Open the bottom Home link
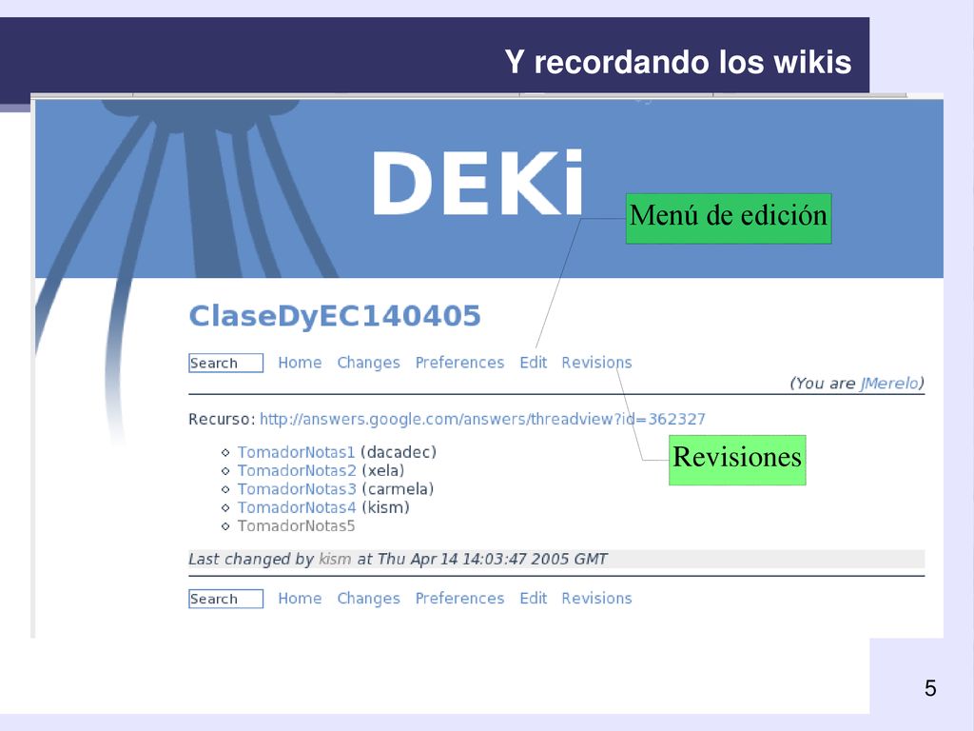The height and width of the screenshot is (731, 974). click(300, 598)
